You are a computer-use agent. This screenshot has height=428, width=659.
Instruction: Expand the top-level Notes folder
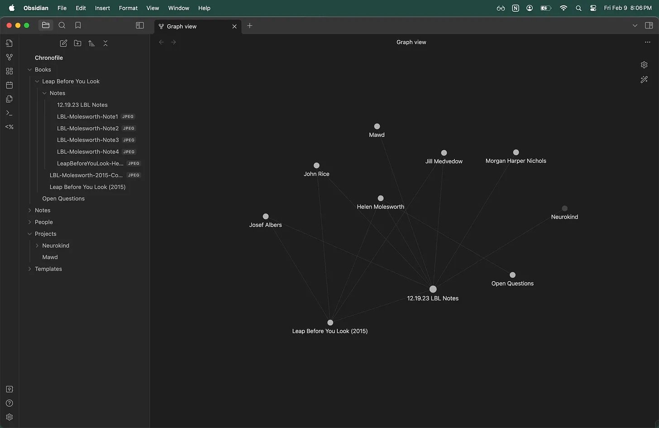(x=30, y=210)
